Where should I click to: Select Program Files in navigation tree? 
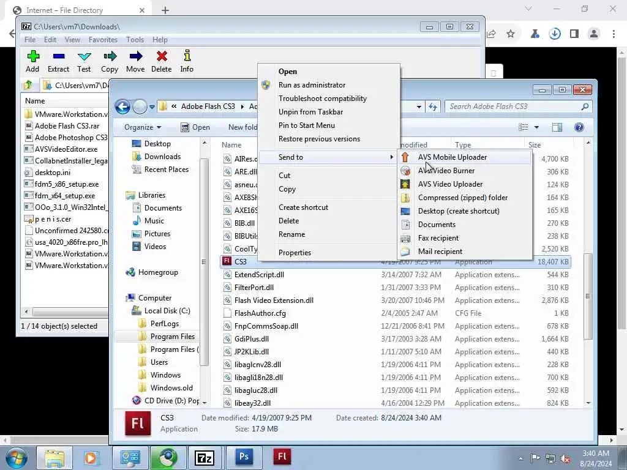tap(172, 337)
